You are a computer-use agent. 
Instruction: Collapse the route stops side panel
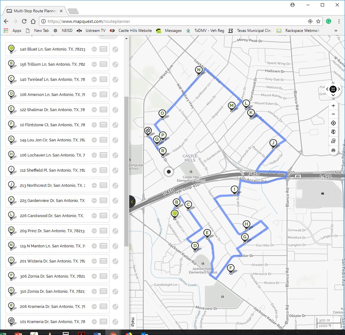pos(132,202)
